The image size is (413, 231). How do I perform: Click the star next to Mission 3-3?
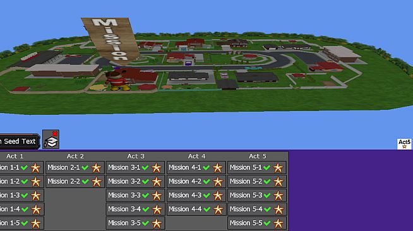coord(157,196)
